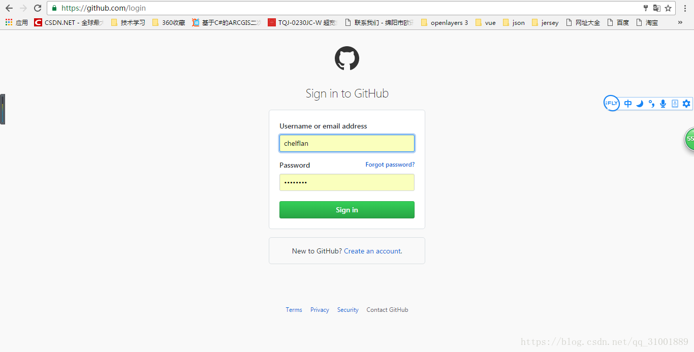Screen dimensions: 694x352
Task: Focus the Password field
Action: (347, 182)
